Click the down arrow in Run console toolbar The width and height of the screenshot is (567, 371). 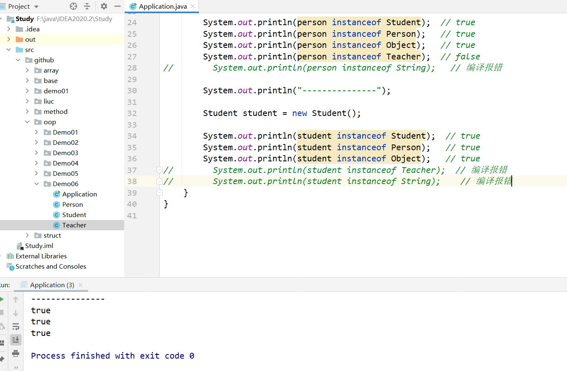16,313
